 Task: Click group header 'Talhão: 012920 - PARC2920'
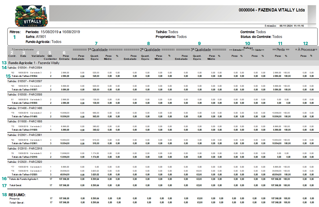[x=25, y=162]
